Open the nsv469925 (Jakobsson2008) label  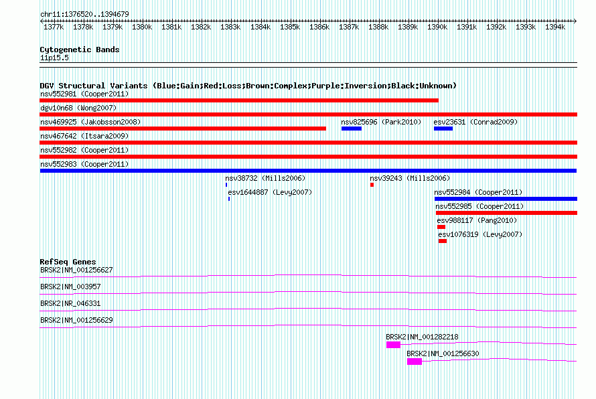[90, 122]
